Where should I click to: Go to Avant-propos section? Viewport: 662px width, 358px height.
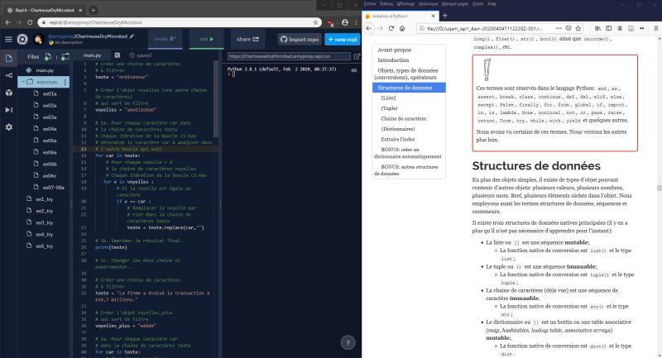click(395, 50)
